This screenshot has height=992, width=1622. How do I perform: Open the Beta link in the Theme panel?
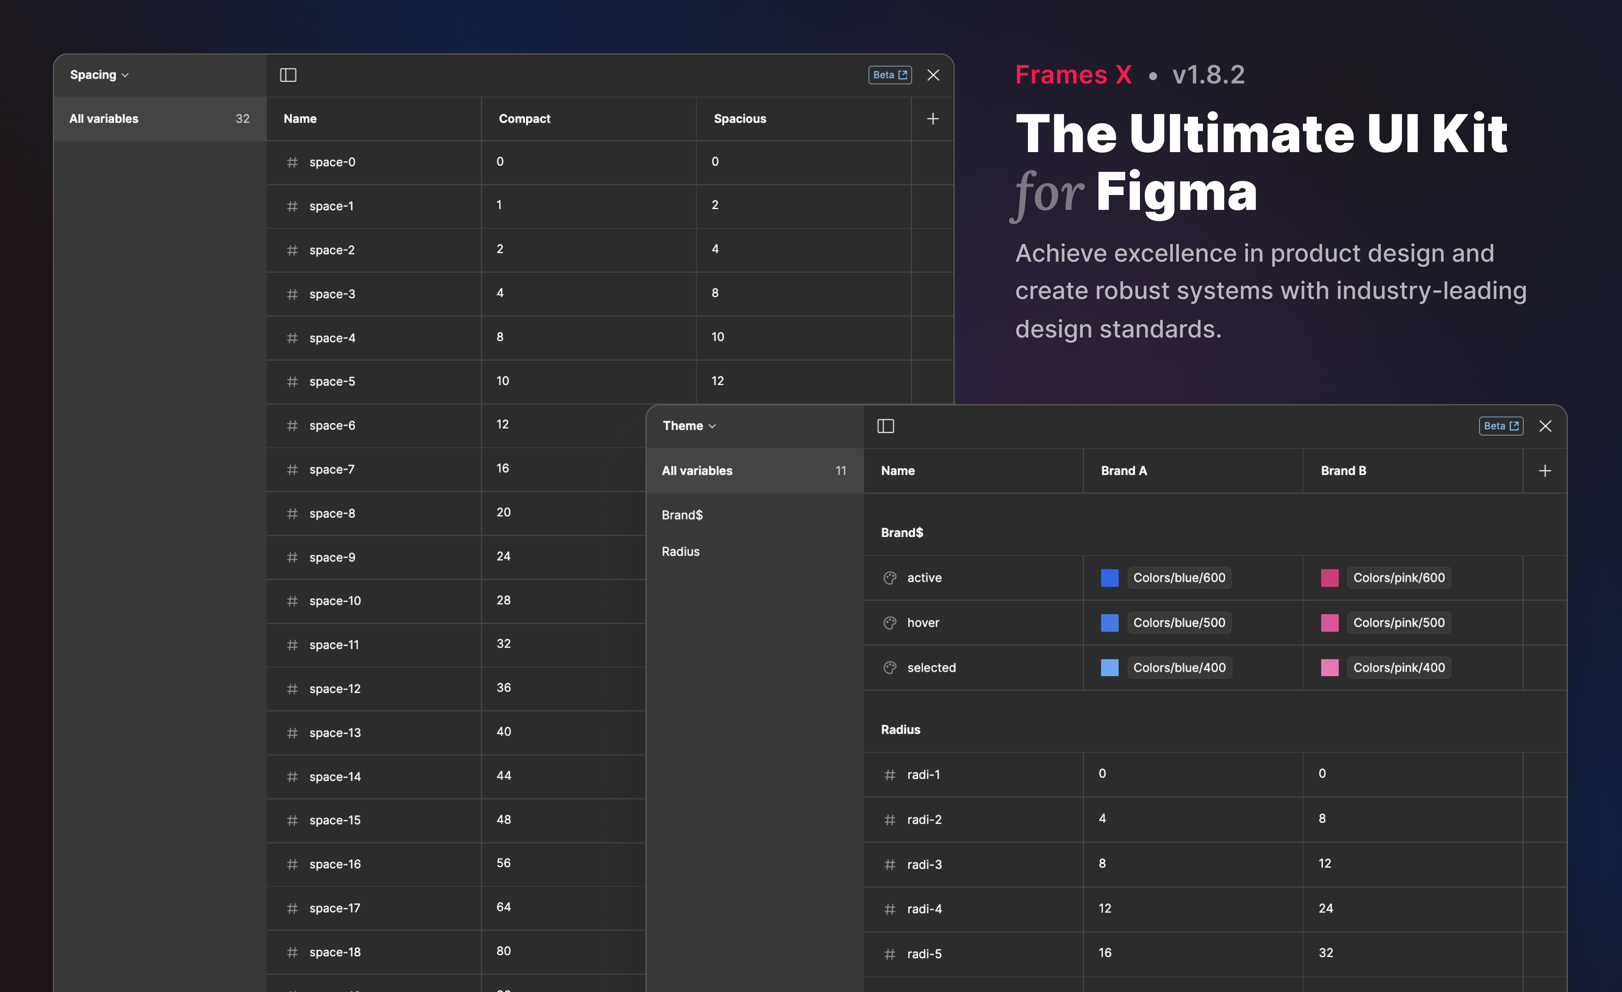1501,426
